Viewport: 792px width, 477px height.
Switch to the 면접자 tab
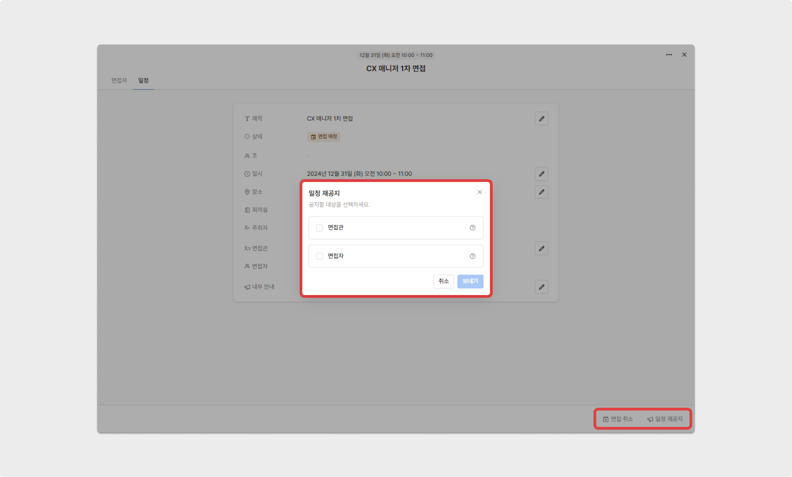pos(119,81)
